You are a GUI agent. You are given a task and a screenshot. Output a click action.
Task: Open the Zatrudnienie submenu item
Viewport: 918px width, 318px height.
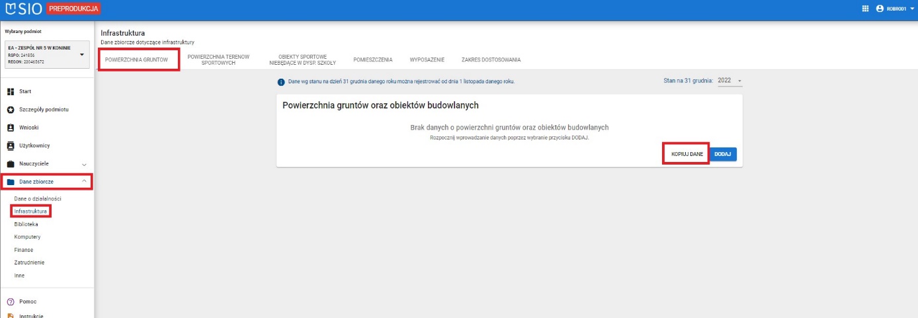pyautogui.click(x=30, y=262)
